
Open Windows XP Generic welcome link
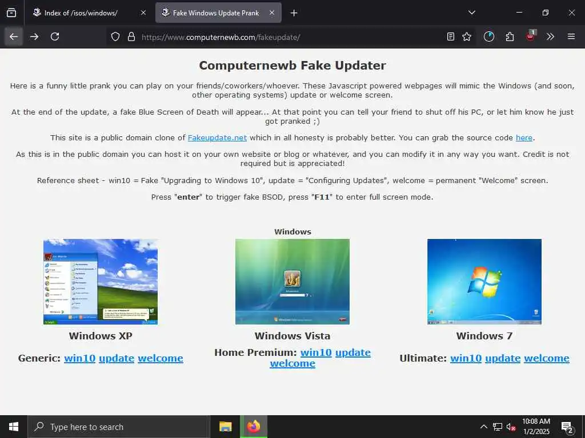[161, 358]
